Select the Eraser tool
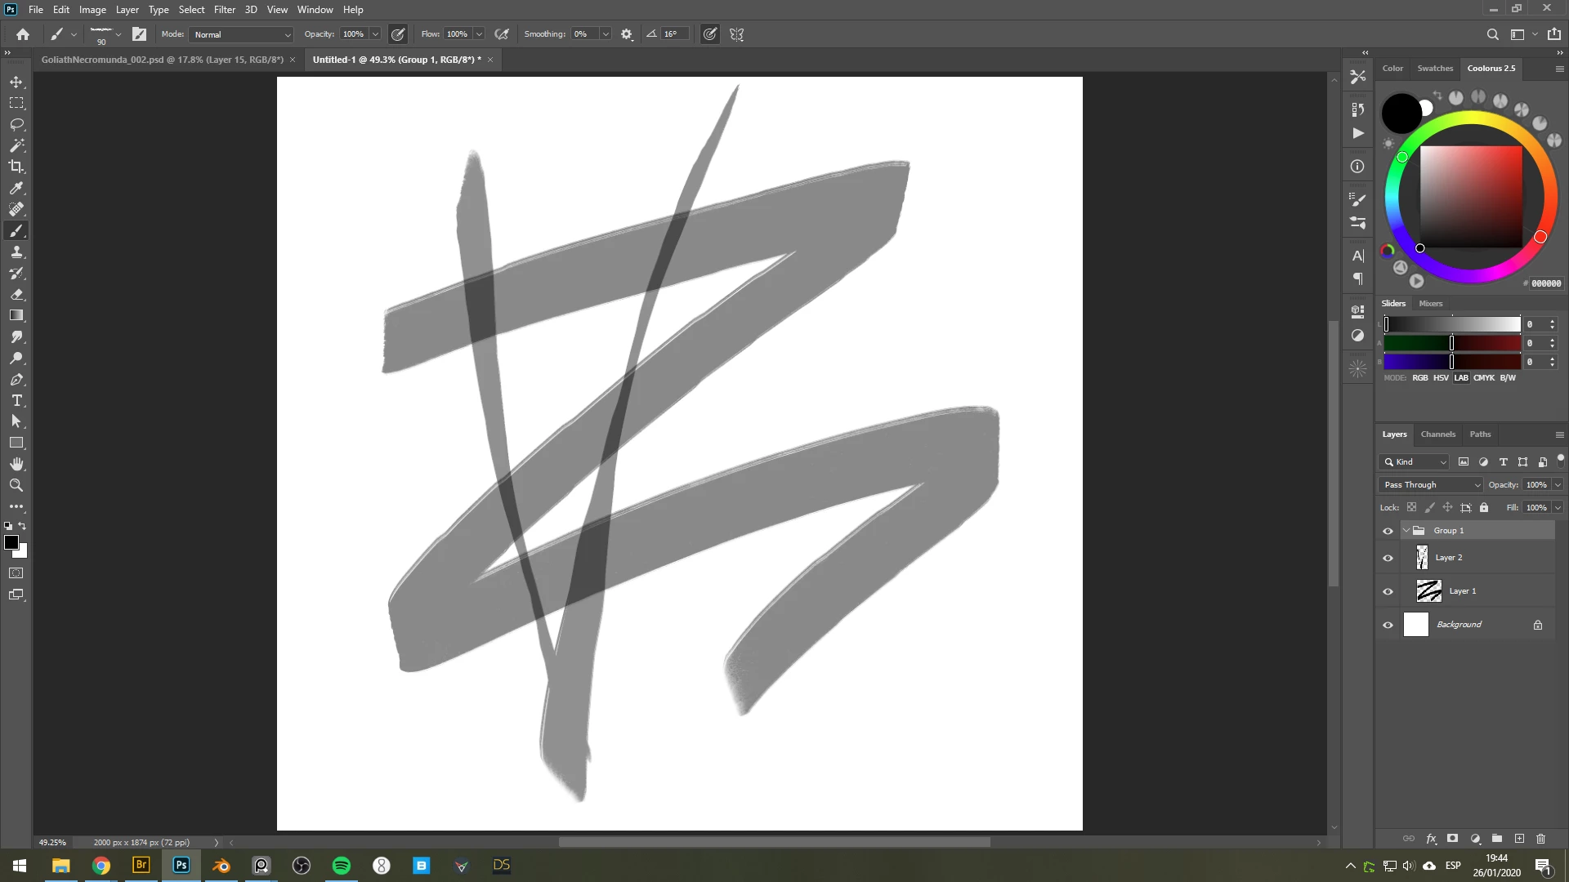Viewport: 1569px width, 882px height. coord(16,294)
